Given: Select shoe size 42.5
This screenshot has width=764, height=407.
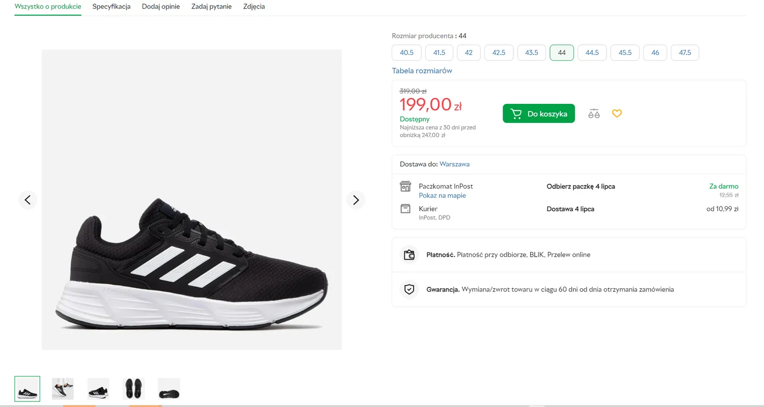Looking at the screenshot, I should [x=499, y=52].
